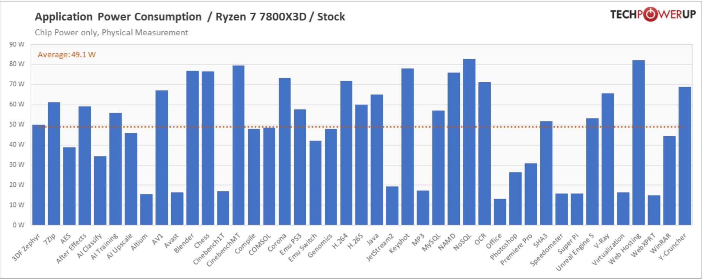Select the Java bar
703x279 pixels.
pyautogui.click(x=377, y=160)
